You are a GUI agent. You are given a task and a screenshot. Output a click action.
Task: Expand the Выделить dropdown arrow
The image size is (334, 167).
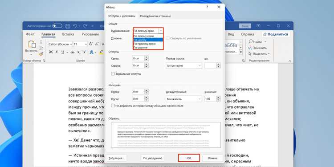click(269, 54)
